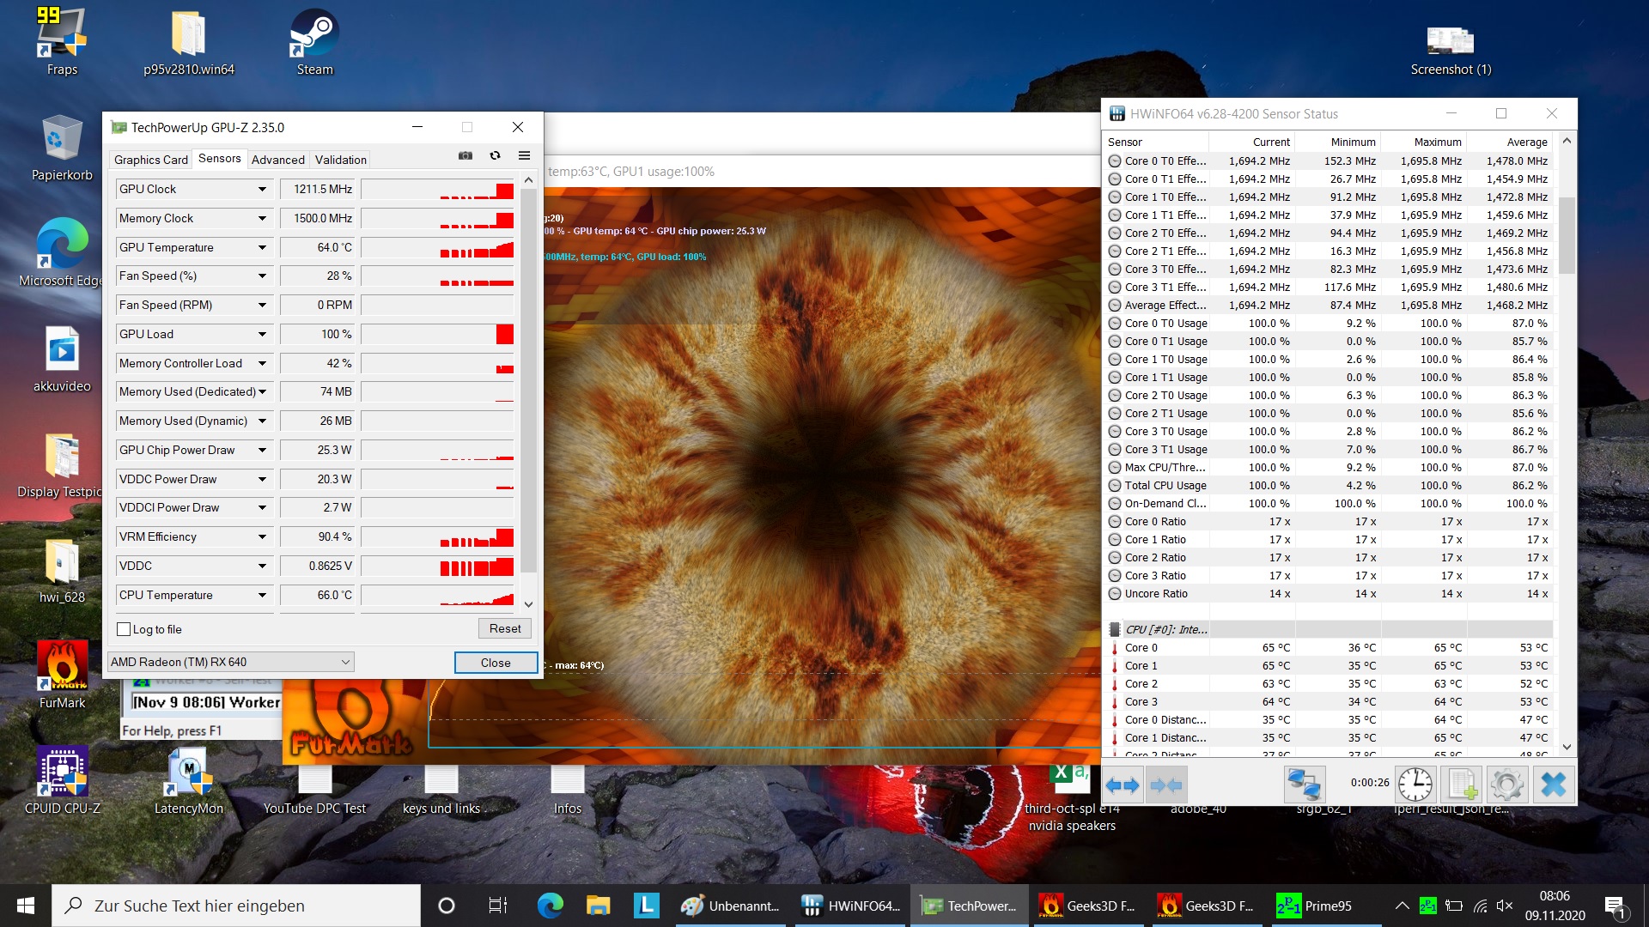Click the Close button in GPU-Z
Image resolution: width=1649 pixels, height=927 pixels.
click(496, 663)
